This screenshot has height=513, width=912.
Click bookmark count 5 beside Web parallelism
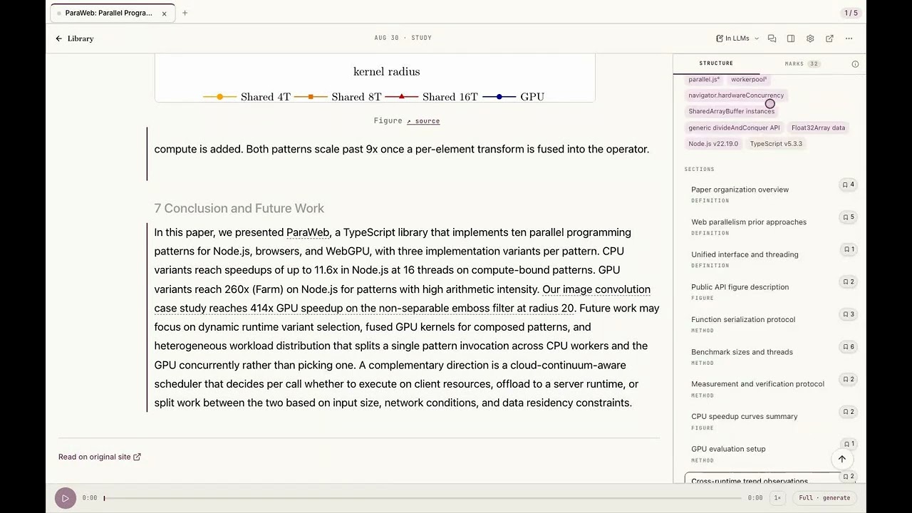tap(848, 217)
